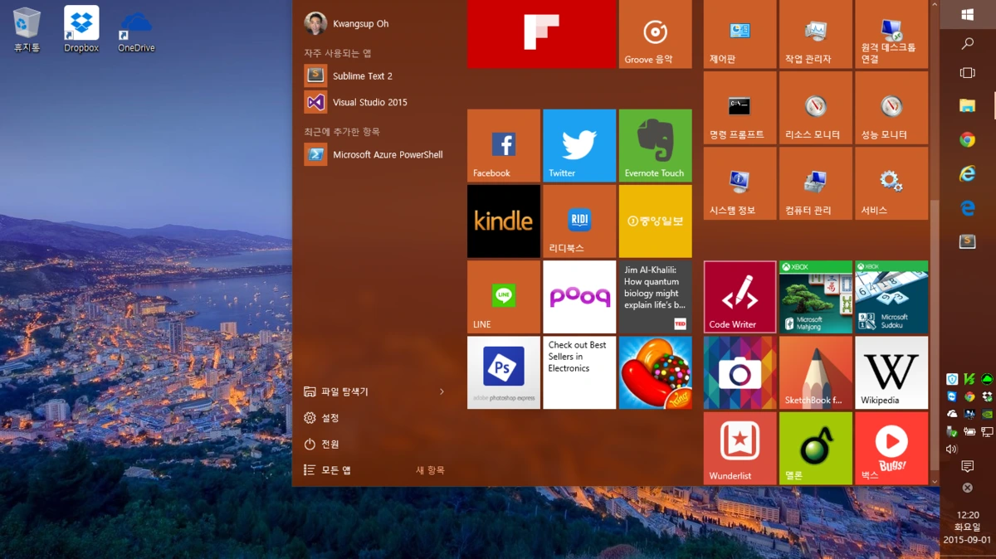996x559 pixels.
Task: Open taskbar search magnifier
Action: coord(968,43)
